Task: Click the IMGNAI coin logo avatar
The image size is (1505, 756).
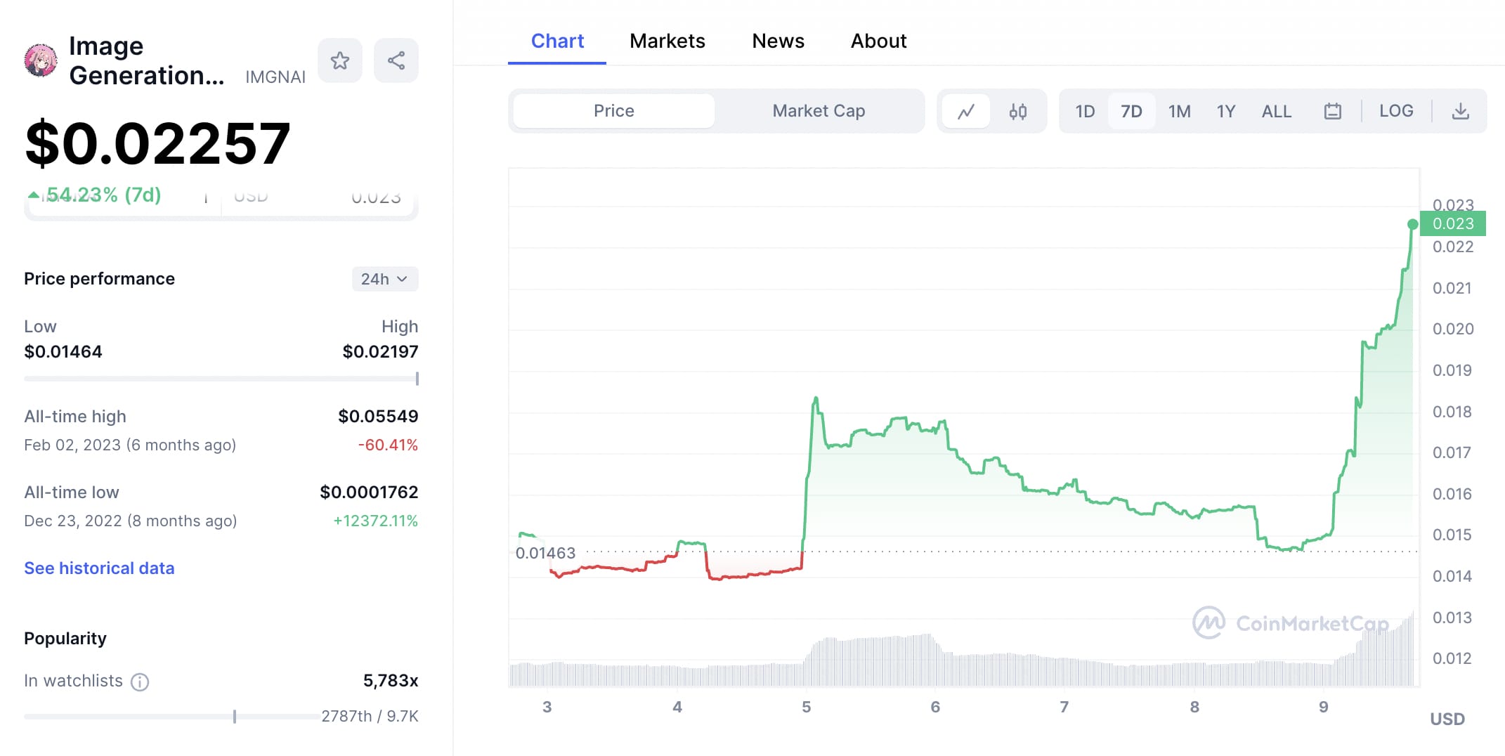Action: (x=41, y=61)
